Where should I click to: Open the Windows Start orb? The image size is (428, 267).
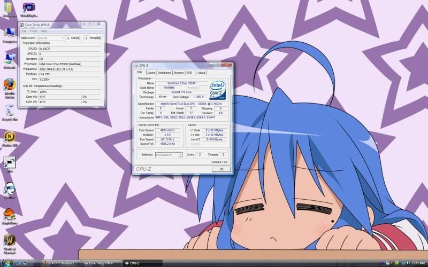click(7, 263)
